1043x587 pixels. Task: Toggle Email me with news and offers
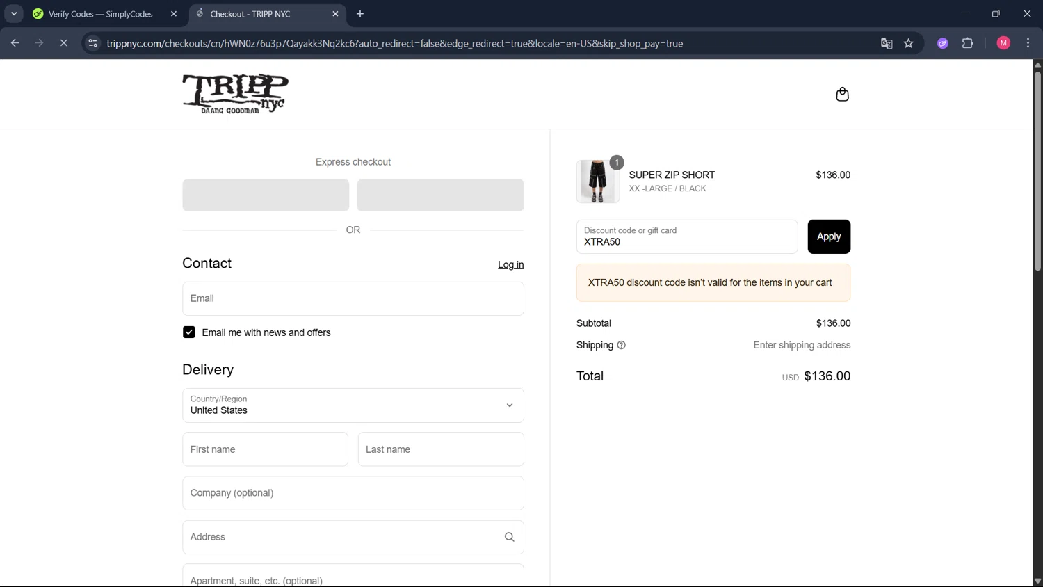tap(188, 332)
